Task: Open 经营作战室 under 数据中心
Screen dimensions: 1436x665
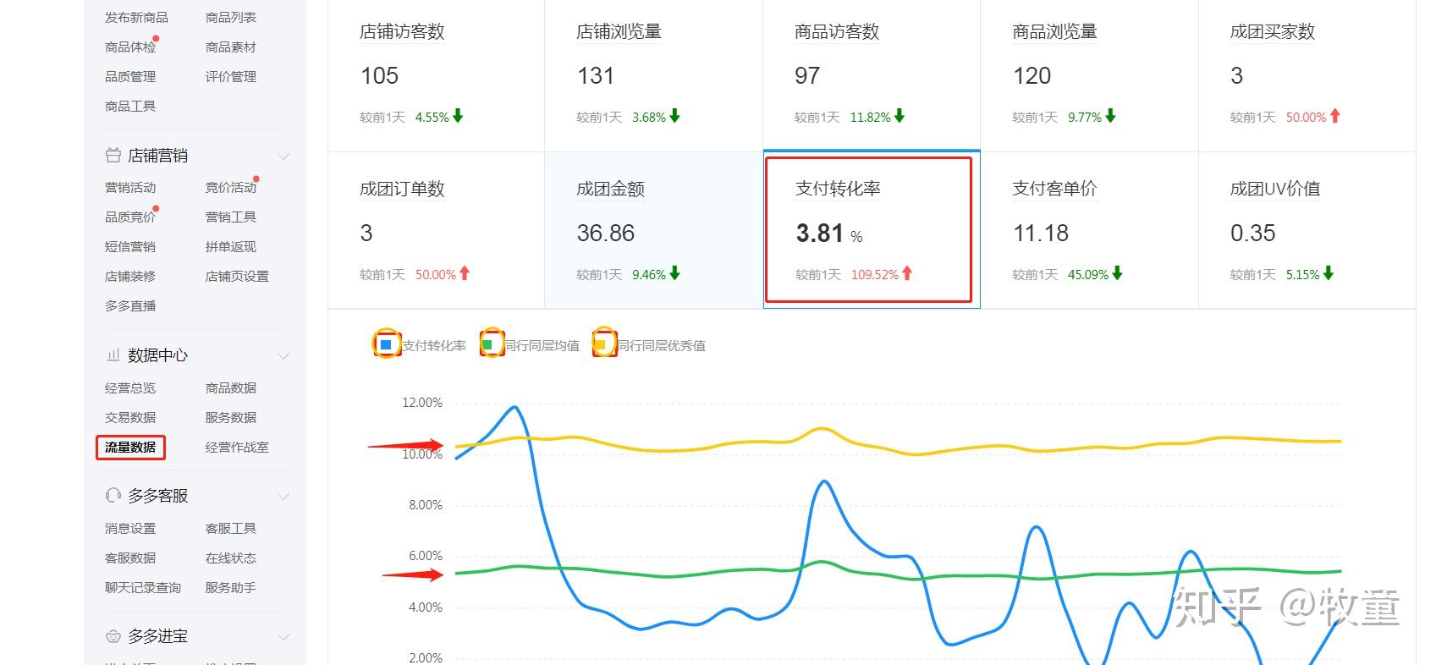Action: pyautogui.click(x=237, y=448)
